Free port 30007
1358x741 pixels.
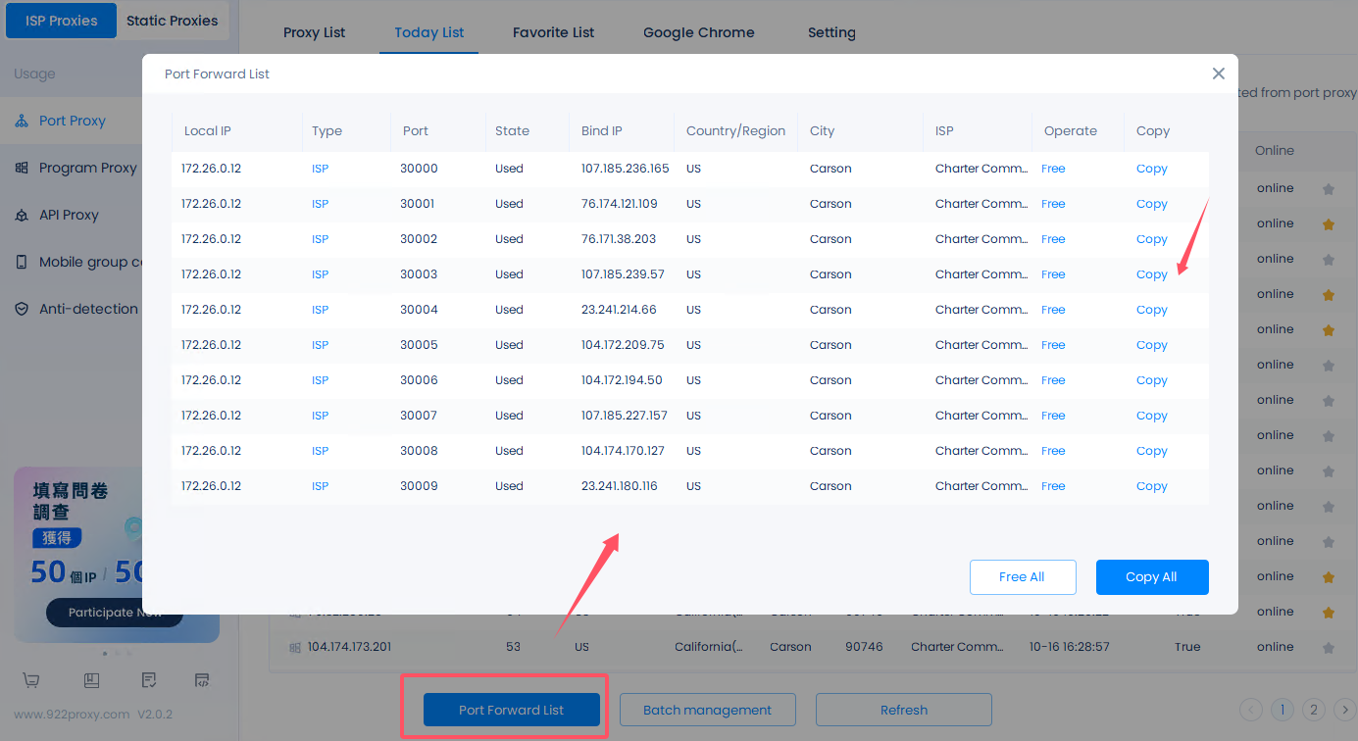pyautogui.click(x=1053, y=416)
